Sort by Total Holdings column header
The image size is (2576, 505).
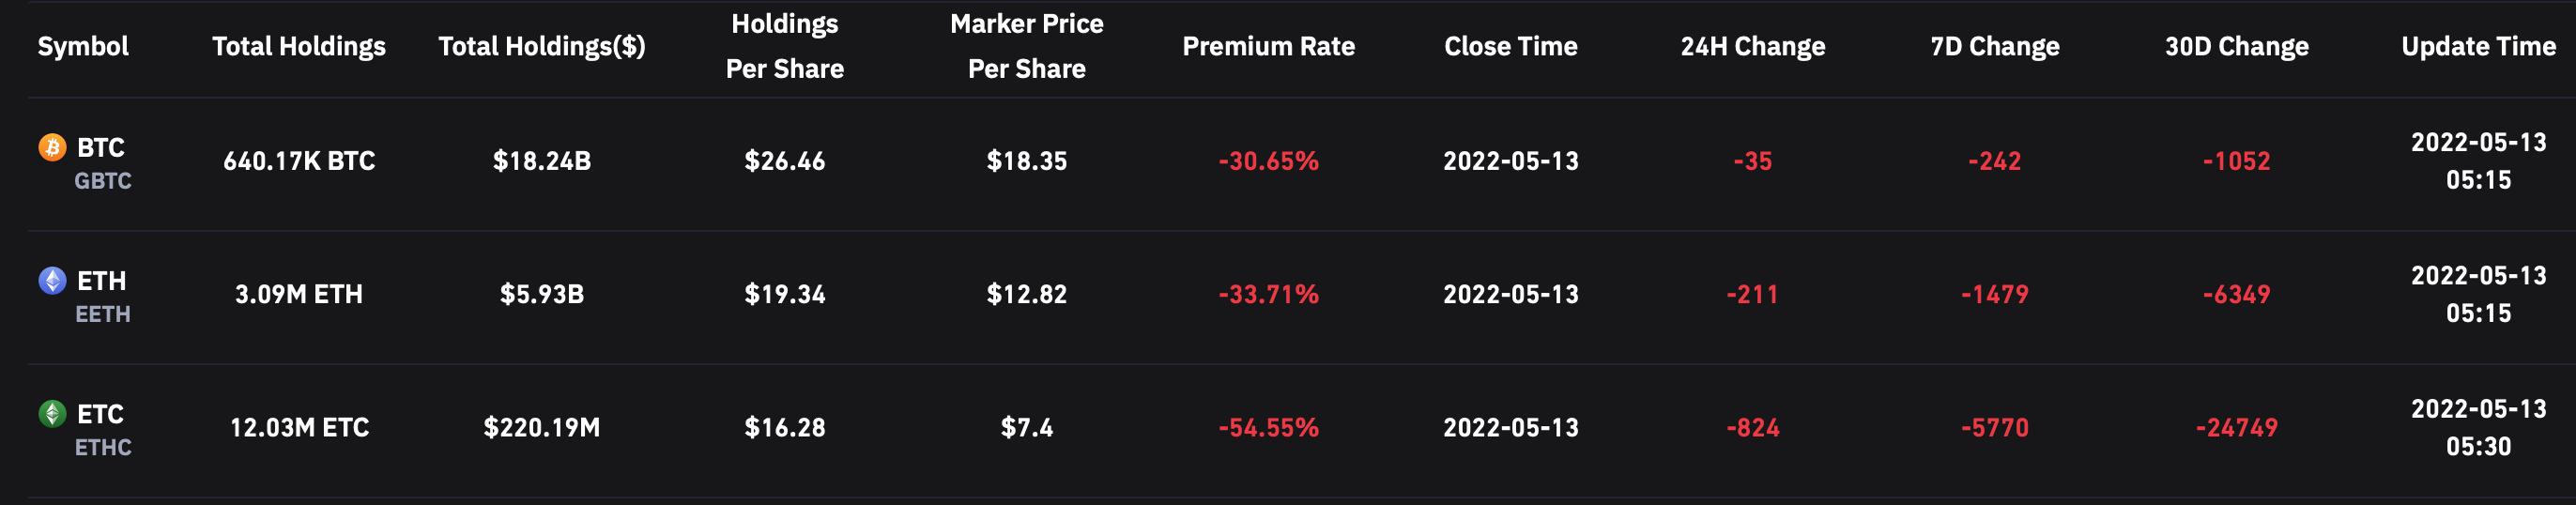pyautogui.click(x=298, y=47)
